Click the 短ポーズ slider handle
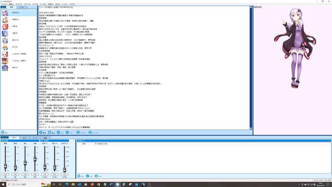 point(45,167)
